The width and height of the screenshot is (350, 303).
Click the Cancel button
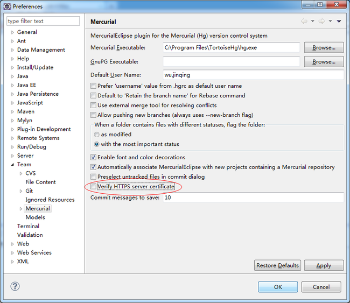[x=321, y=287]
